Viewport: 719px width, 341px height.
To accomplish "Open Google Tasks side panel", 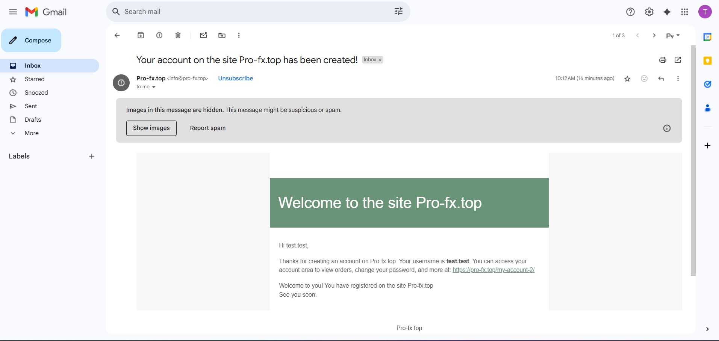I will tap(707, 84).
